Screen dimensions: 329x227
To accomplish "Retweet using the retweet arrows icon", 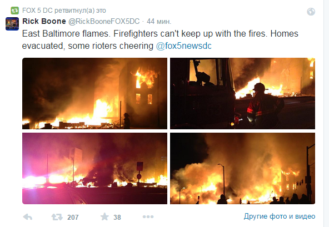I will coord(57,217).
